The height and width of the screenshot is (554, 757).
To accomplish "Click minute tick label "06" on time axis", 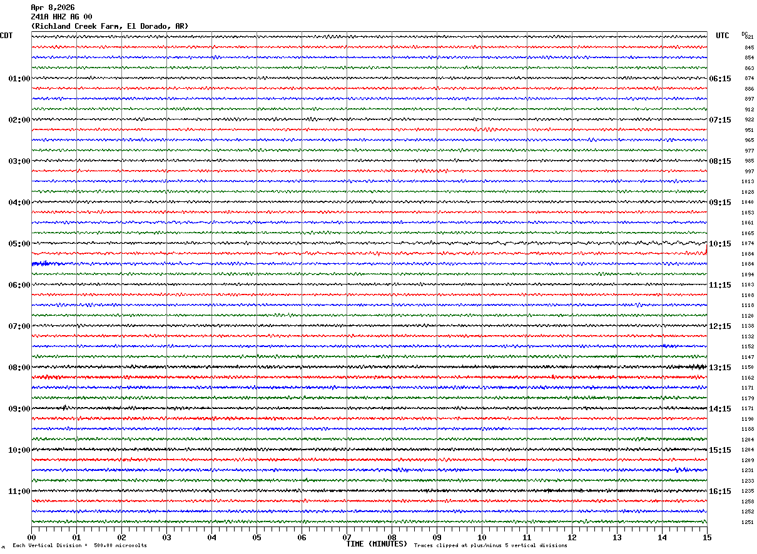I will click(302, 537).
